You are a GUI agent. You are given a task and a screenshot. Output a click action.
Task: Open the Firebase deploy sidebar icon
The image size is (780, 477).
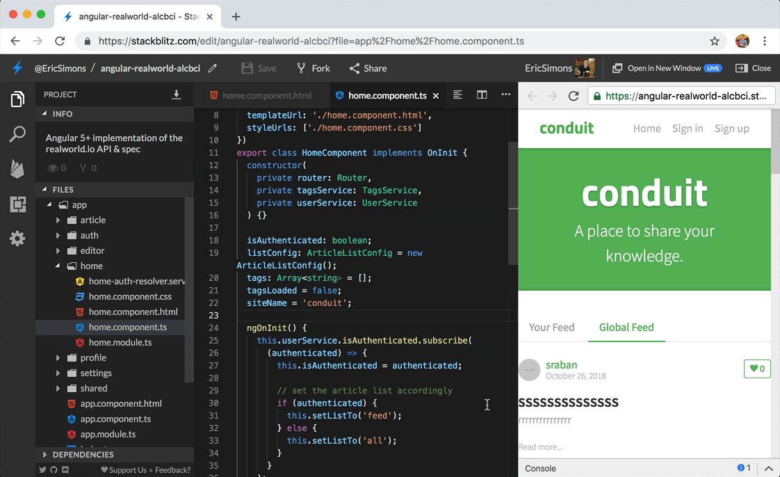click(x=17, y=169)
